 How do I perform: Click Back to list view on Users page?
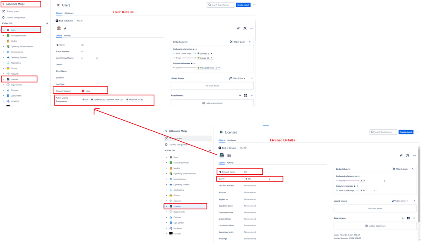pyautogui.click(x=64, y=21)
